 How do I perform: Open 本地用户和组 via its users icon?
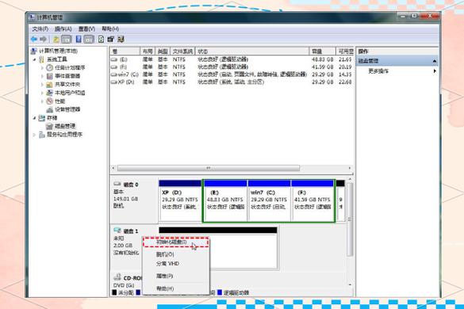pos(50,93)
